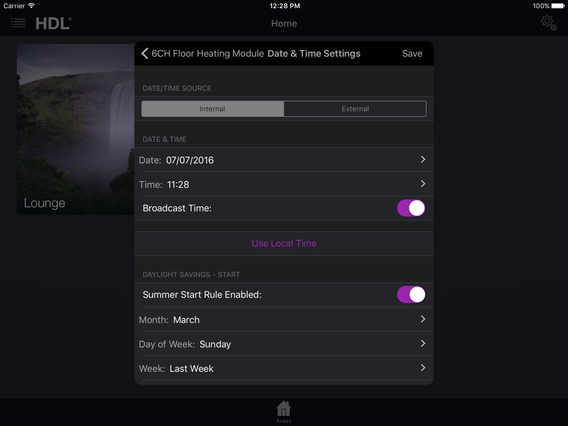Image resolution: width=568 pixels, height=426 pixels.
Task: Select External date/time source
Action: 355,109
